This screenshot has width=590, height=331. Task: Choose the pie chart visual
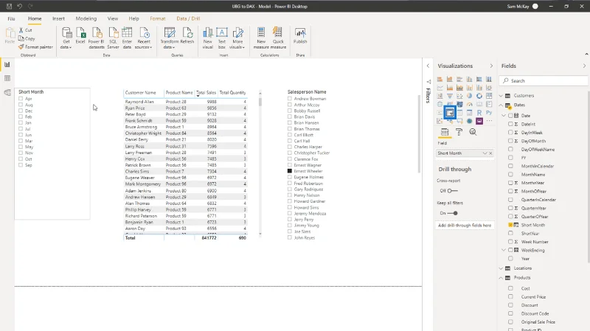pyautogui.click(x=469, y=96)
